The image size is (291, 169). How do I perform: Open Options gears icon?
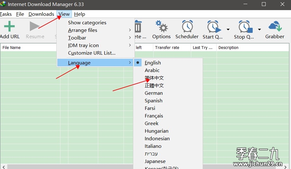tap(161, 26)
